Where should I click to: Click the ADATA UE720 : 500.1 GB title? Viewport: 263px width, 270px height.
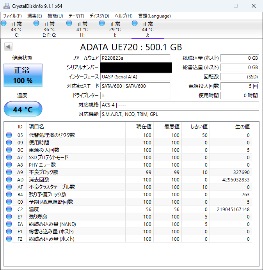[131, 47]
